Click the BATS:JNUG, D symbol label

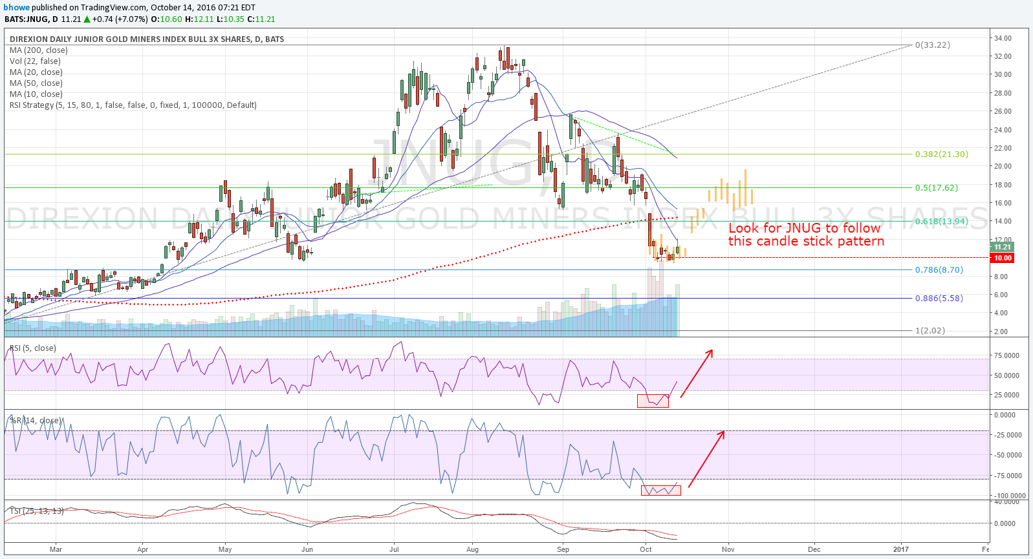click(x=31, y=19)
